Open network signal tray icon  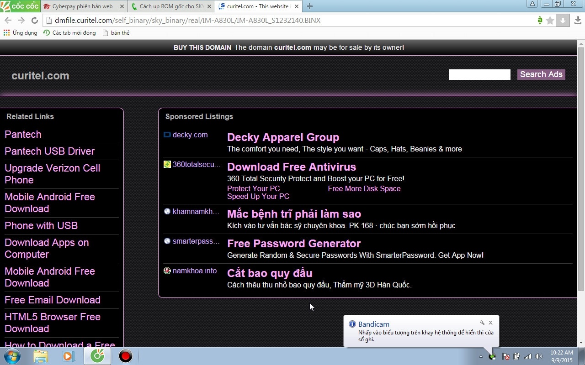coord(528,356)
